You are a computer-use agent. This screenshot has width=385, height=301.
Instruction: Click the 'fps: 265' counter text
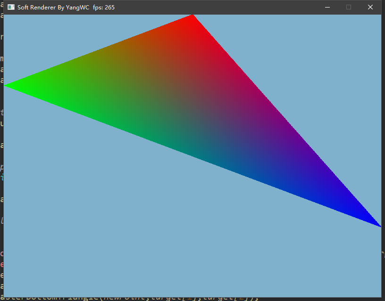click(104, 8)
